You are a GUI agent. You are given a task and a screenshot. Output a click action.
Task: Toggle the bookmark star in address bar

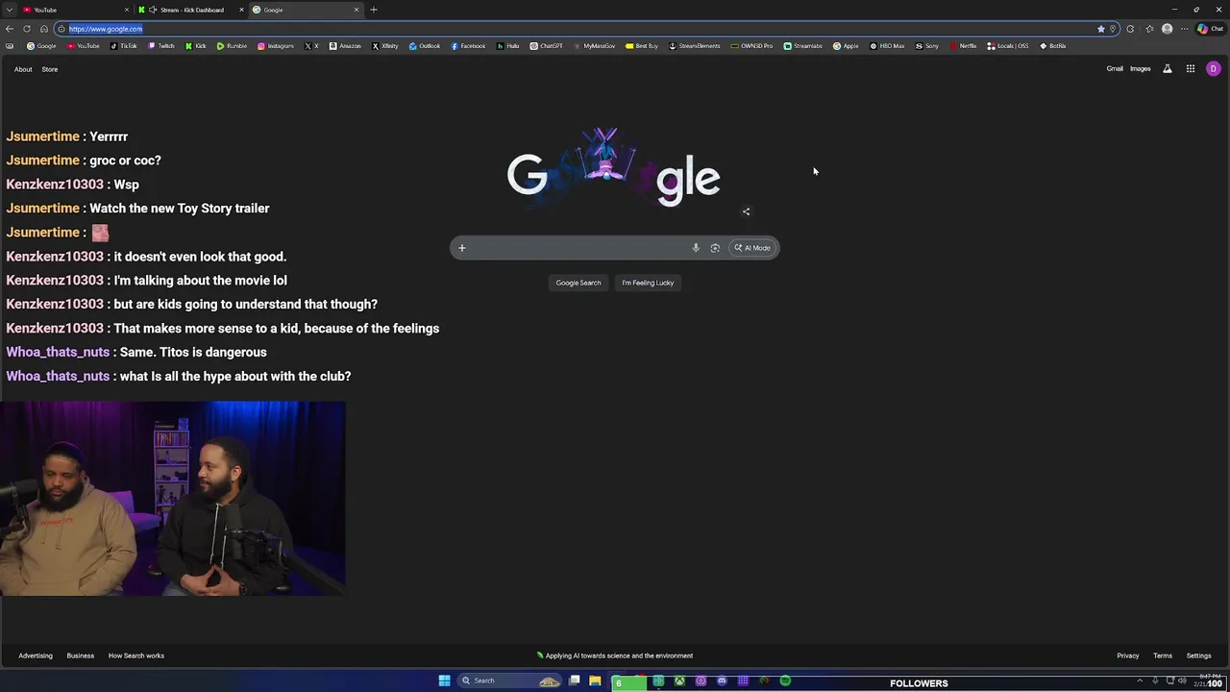click(x=1101, y=29)
